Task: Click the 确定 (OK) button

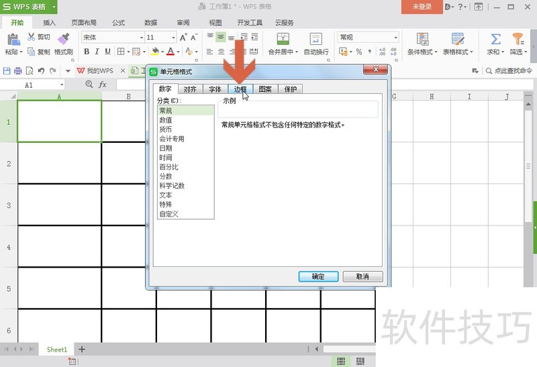Action: coord(318,276)
